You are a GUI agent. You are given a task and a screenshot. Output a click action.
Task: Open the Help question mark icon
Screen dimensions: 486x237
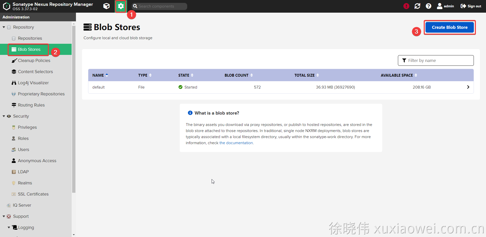click(429, 6)
